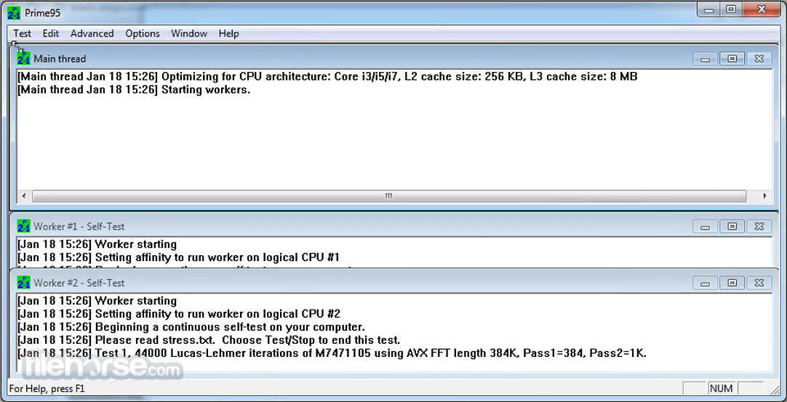The image size is (787, 402).
Task: Click the 'Test 1, 44000 Lucas-Lehmer' line
Action: click(x=332, y=353)
